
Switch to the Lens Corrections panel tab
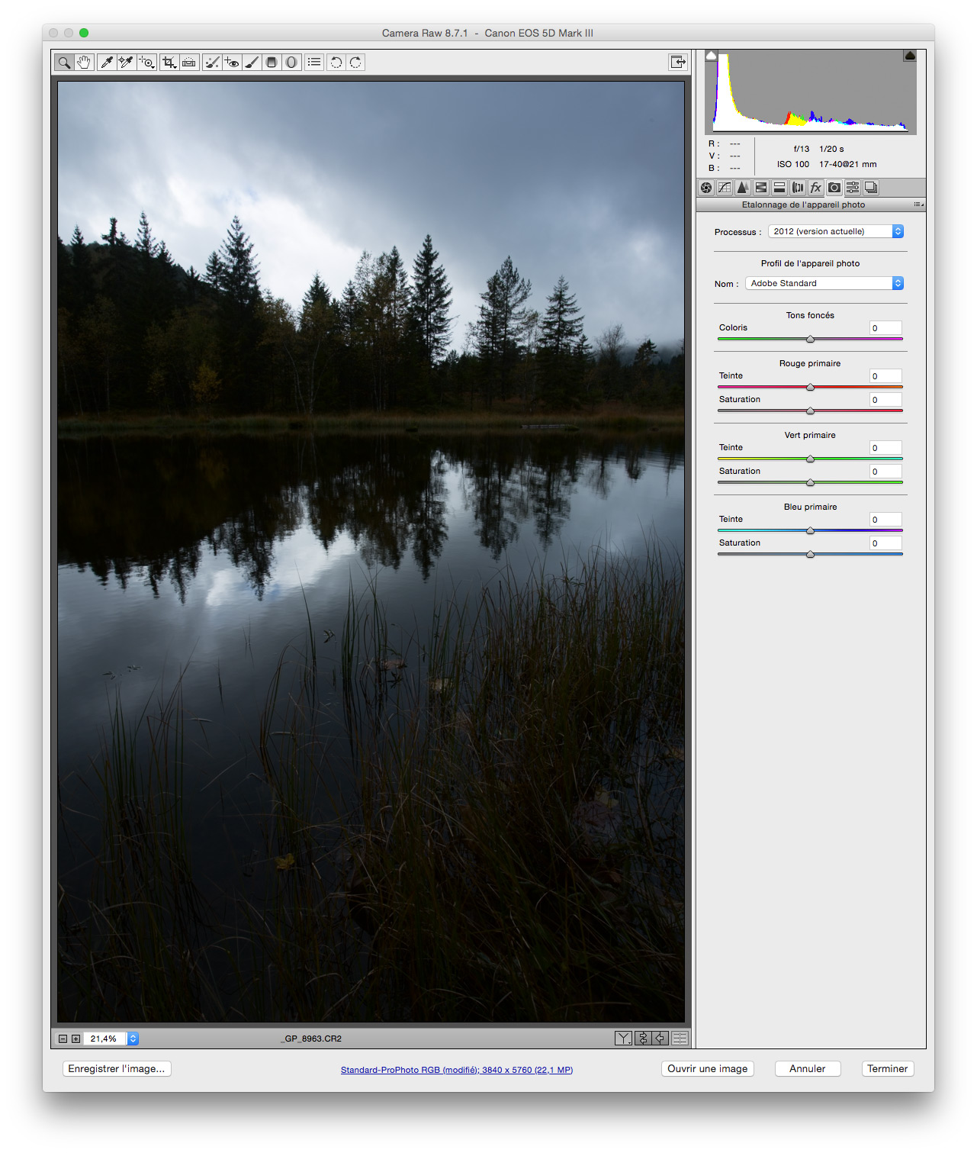798,188
